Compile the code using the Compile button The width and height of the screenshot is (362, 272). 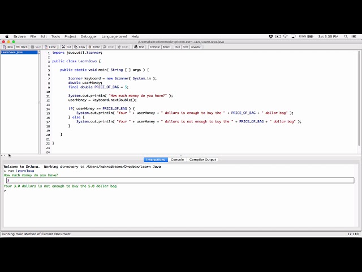point(154,47)
